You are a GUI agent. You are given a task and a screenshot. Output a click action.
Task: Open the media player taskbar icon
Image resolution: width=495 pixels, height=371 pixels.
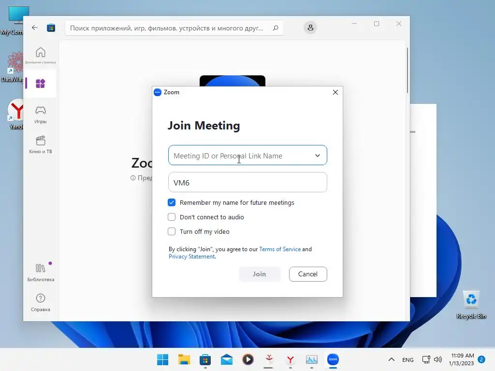pos(248,359)
